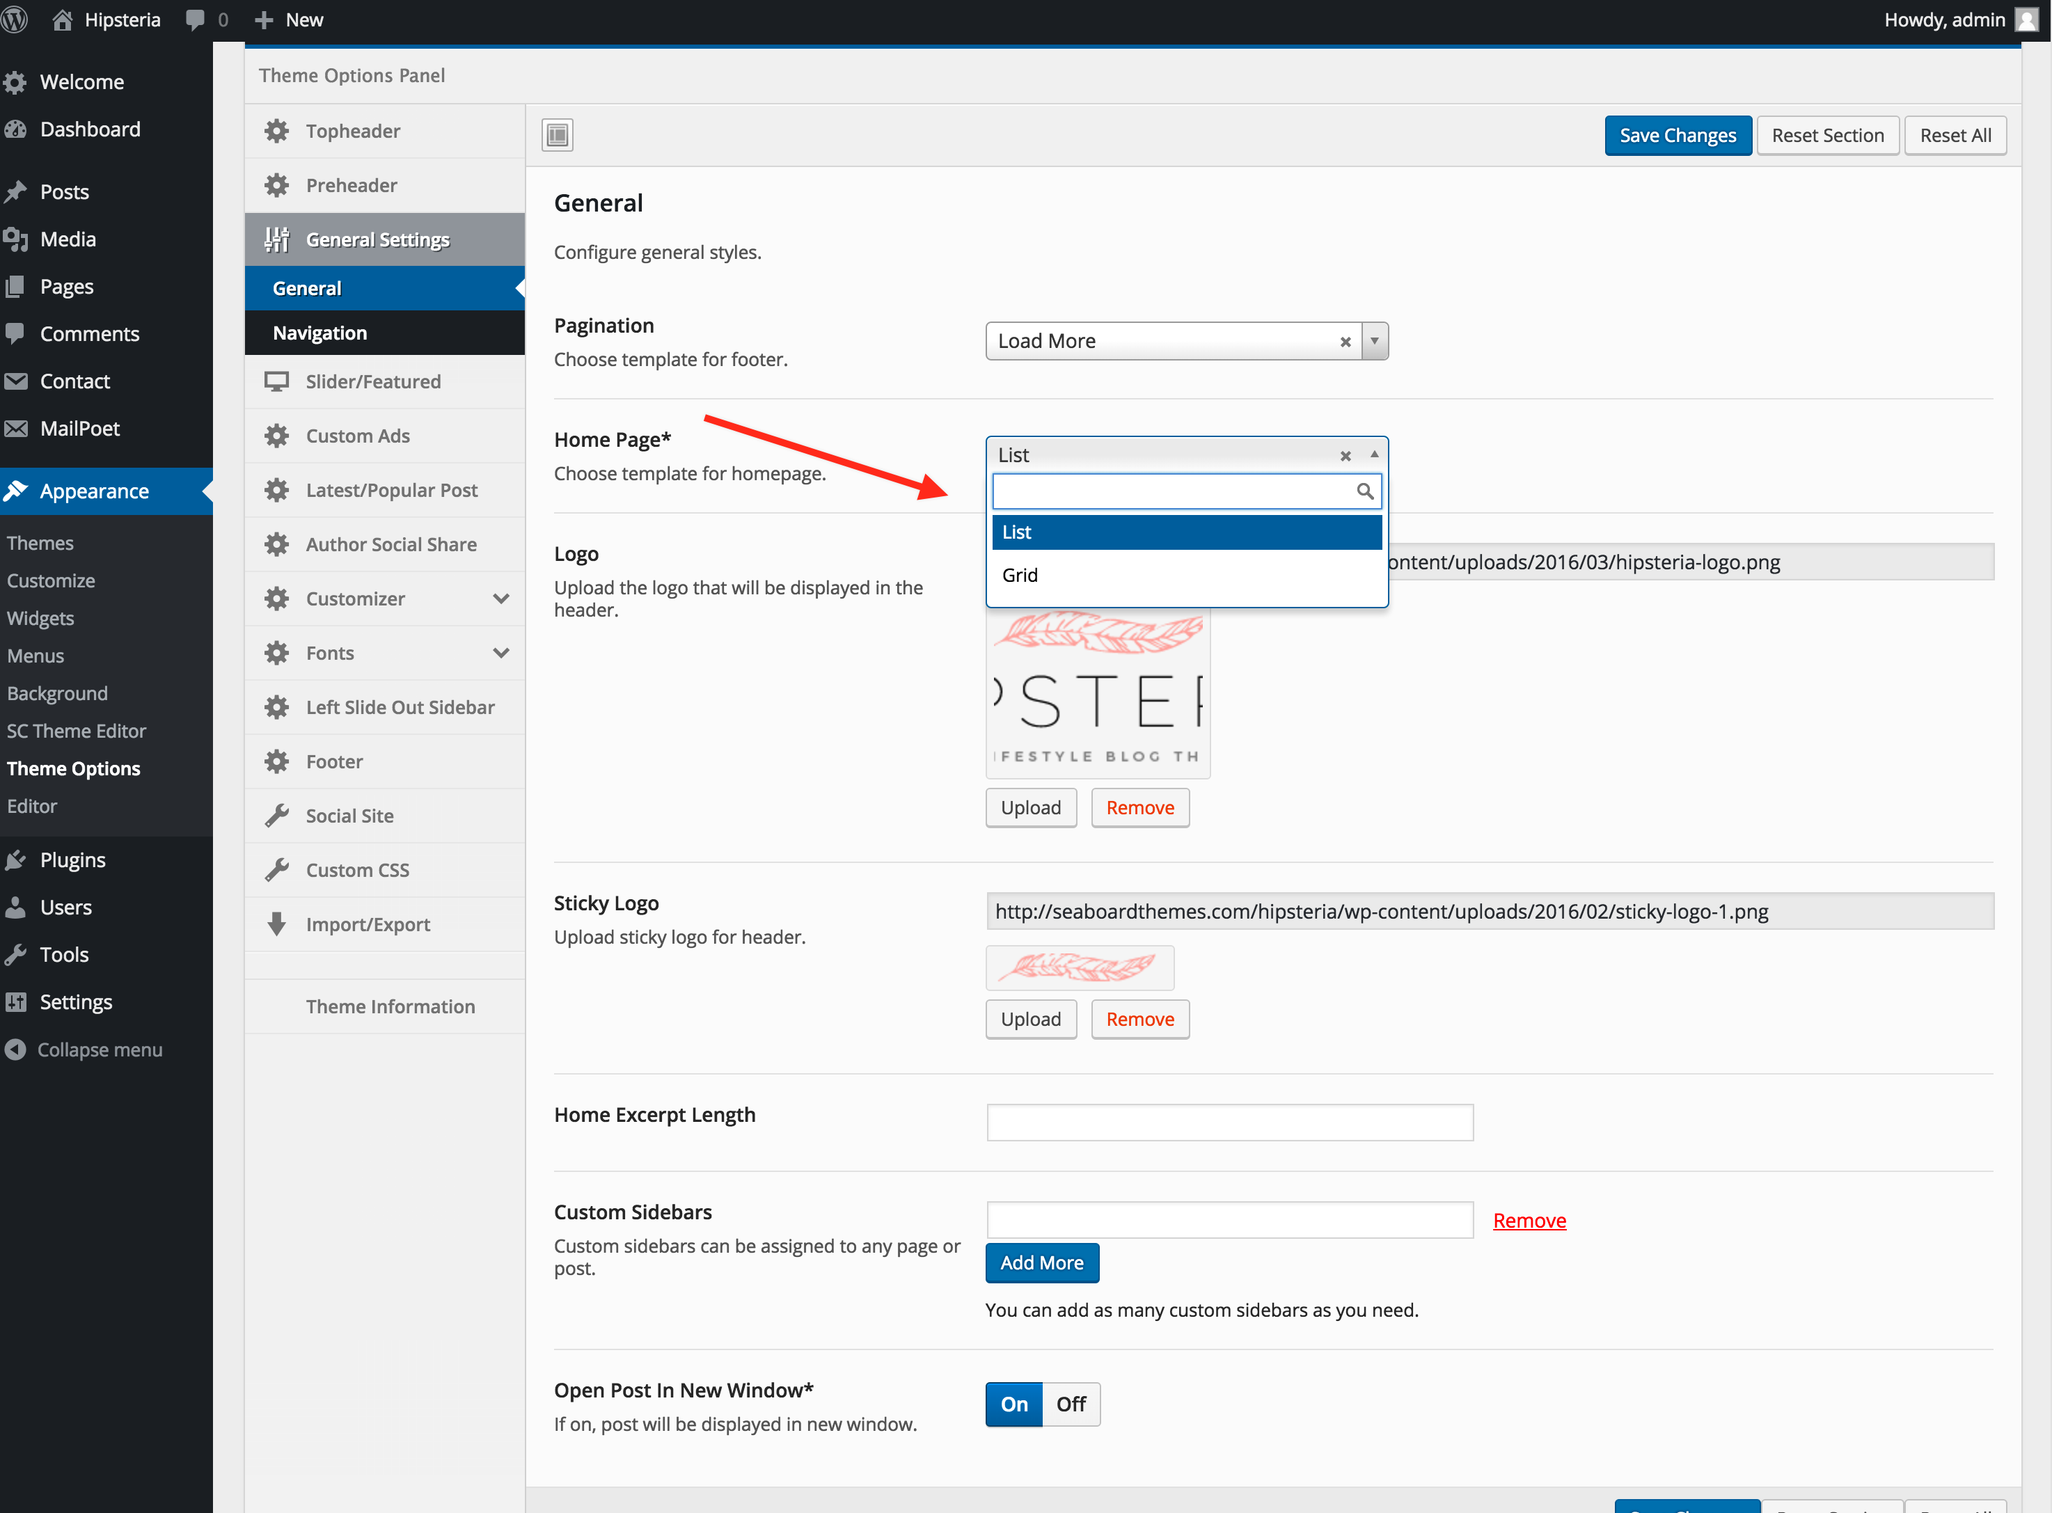Click the Footer gear icon

[276, 761]
